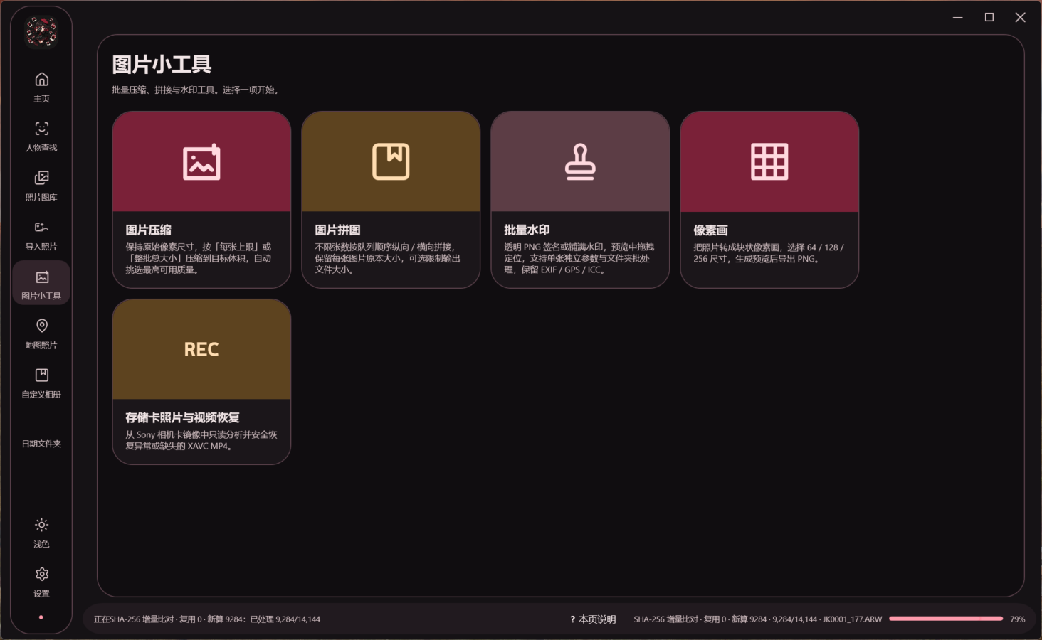This screenshot has width=1042, height=640.
Task: Select the 图片拼图 card title
Action: click(337, 230)
